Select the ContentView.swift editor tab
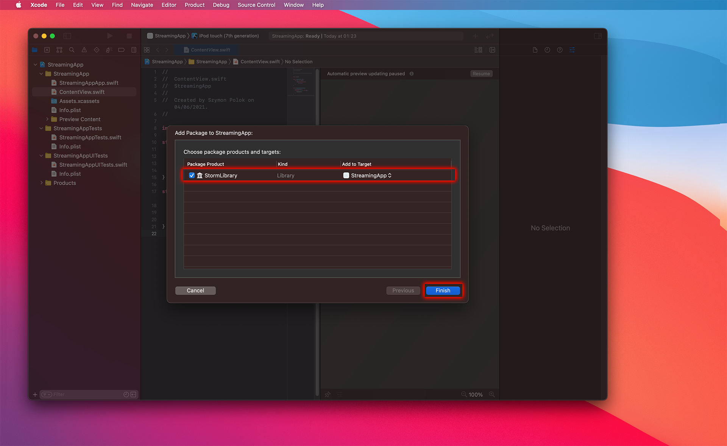 pyautogui.click(x=207, y=50)
